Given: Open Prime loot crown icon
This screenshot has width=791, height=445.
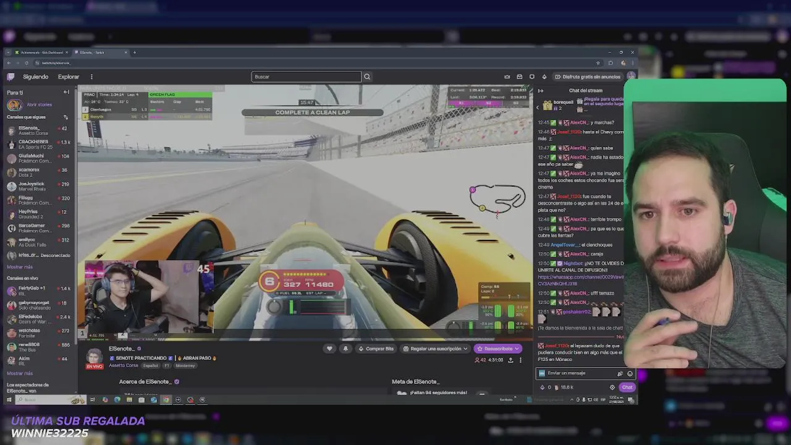Looking at the screenshot, I should click(x=507, y=77).
